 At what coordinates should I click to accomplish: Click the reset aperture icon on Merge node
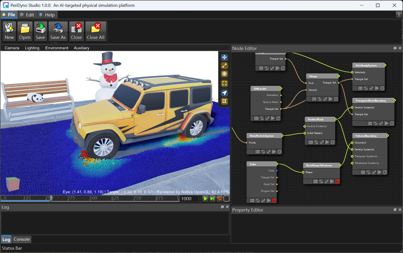click(336, 99)
